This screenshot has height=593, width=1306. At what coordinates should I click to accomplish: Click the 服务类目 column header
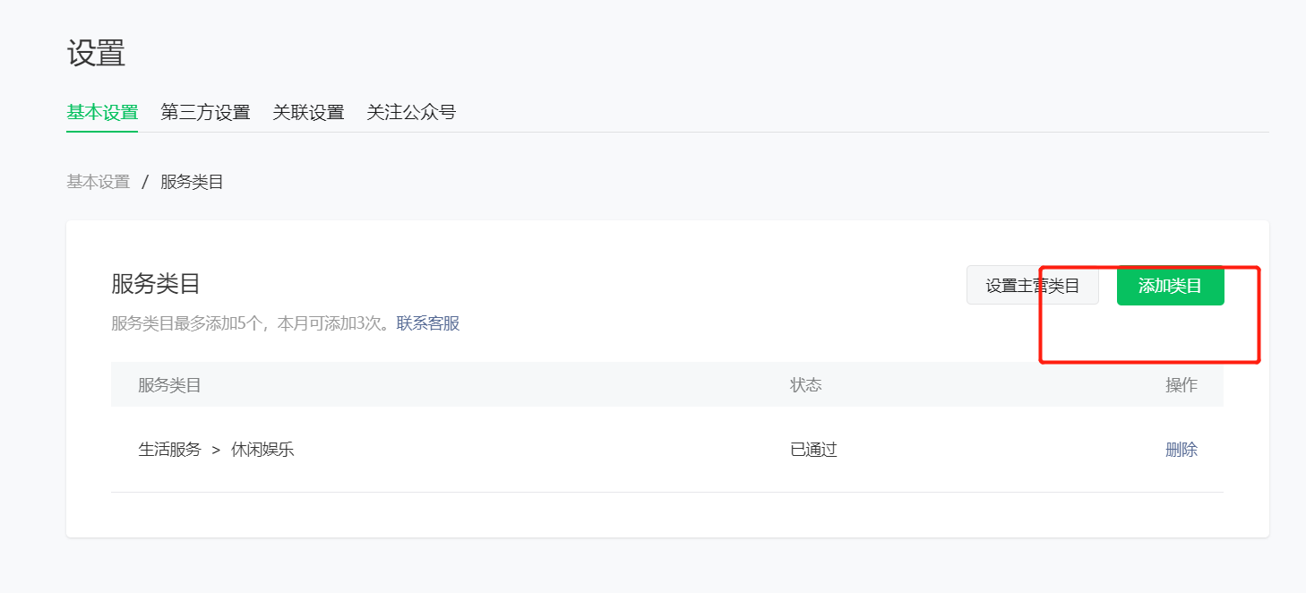tap(169, 385)
